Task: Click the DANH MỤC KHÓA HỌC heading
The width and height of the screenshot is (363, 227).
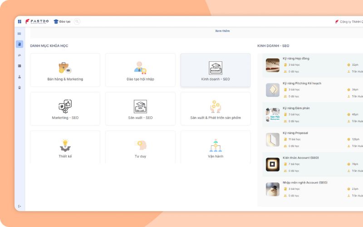Action: 49,46
